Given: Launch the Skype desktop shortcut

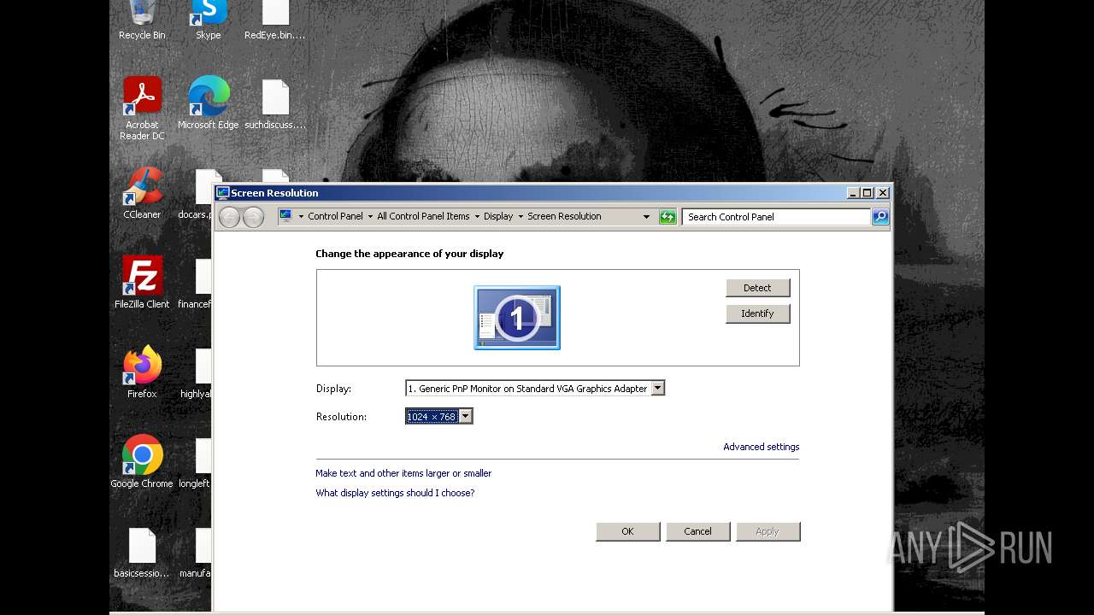Looking at the screenshot, I should point(209,20).
